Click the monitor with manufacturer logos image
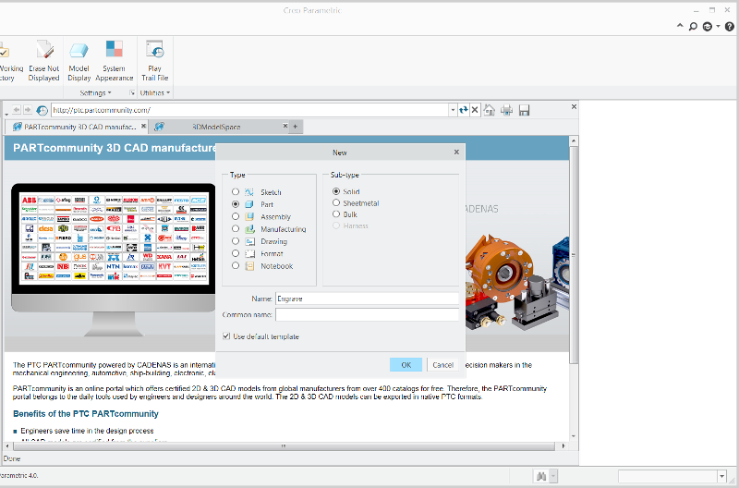The width and height of the screenshot is (739, 488). pos(114,260)
